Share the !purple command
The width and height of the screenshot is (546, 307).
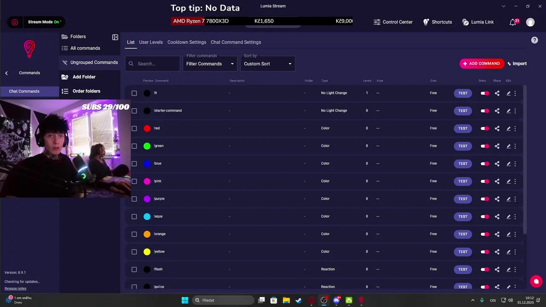click(497, 199)
